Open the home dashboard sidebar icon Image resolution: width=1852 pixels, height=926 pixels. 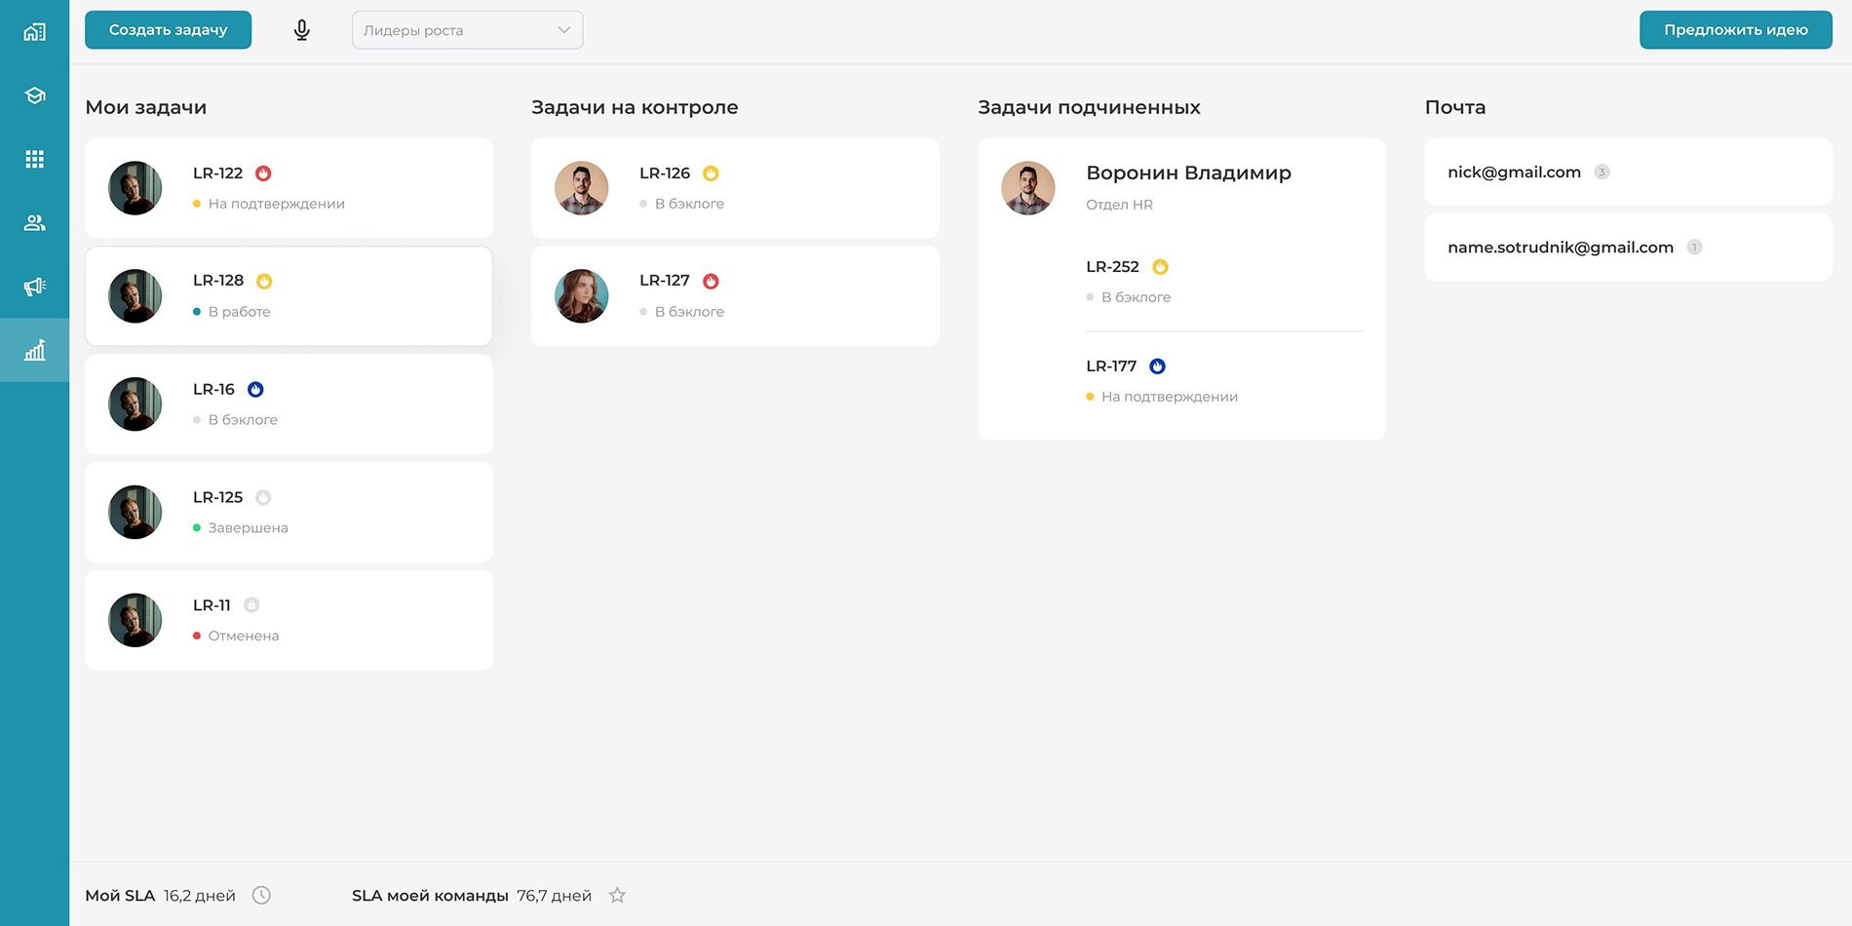point(34,32)
